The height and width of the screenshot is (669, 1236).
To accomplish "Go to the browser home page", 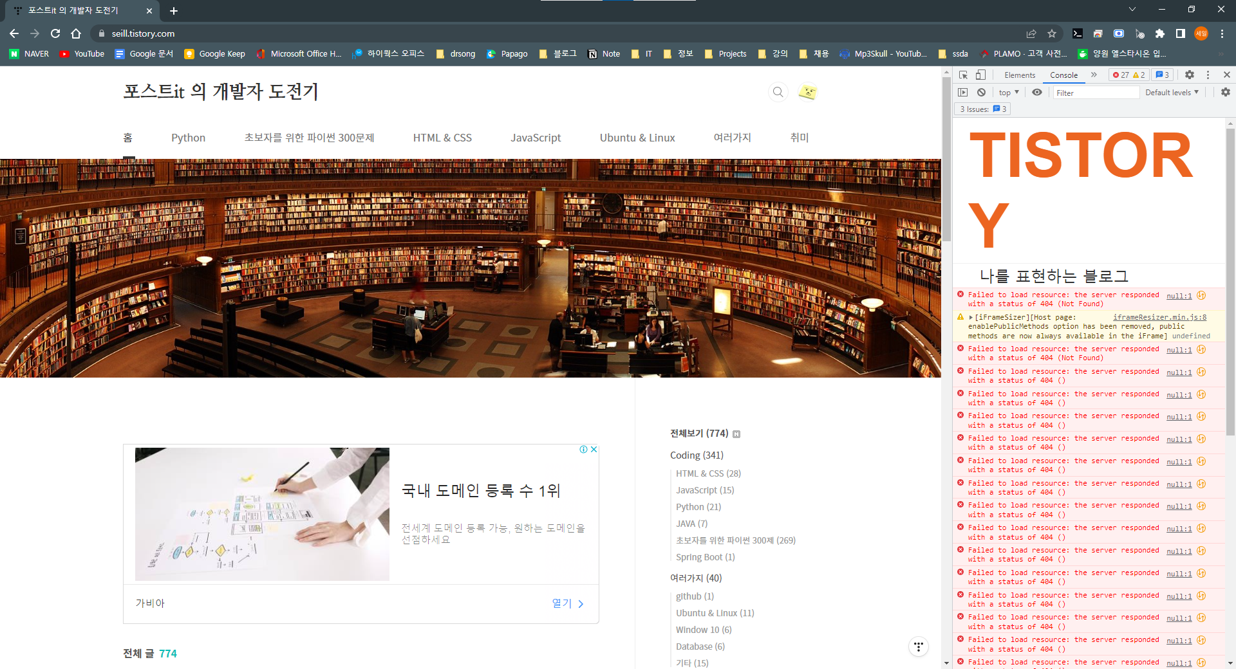I will [76, 33].
